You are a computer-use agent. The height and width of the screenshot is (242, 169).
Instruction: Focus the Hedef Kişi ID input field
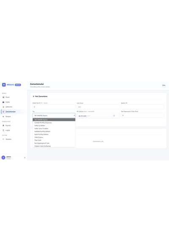54,107
